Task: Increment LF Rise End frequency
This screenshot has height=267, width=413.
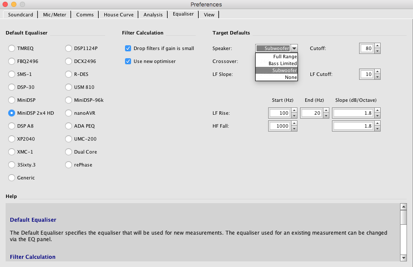Action: click(x=326, y=110)
